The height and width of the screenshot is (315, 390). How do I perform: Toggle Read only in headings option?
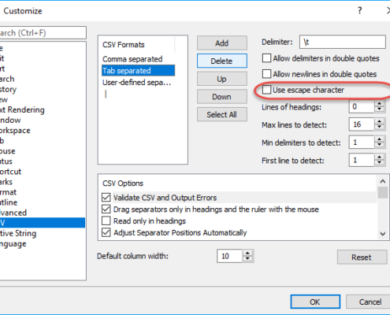coord(106,220)
